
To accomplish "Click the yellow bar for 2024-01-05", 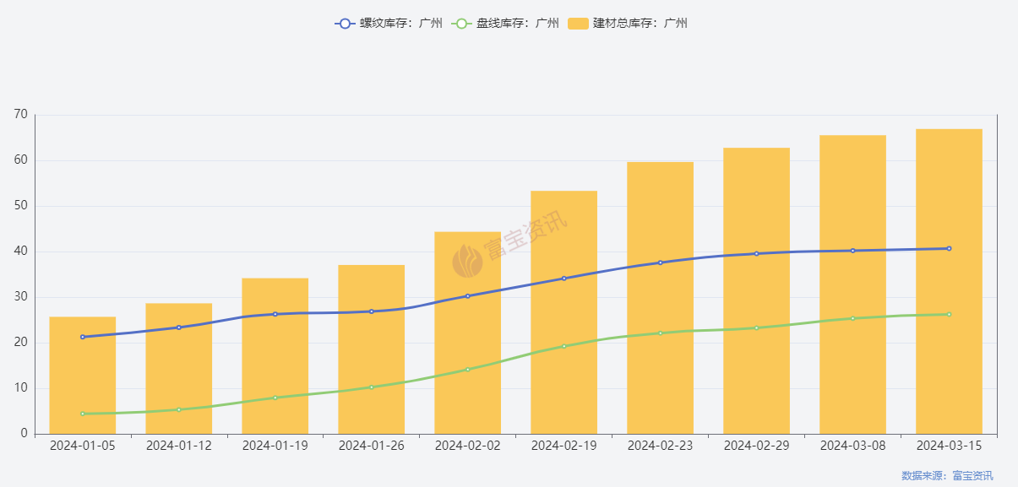I will 83,376.
